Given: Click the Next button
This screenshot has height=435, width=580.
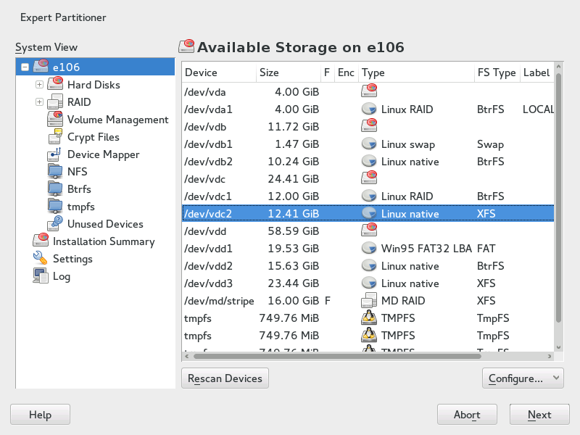Looking at the screenshot, I should pos(539,415).
